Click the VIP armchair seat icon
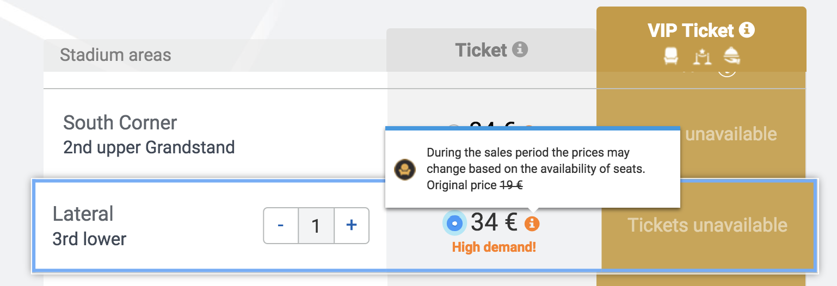Viewport: 837px width, 286px height. pyautogui.click(x=672, y=55)
